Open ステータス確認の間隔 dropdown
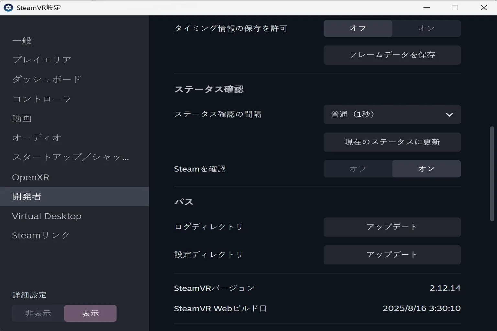 pos(392,114)
